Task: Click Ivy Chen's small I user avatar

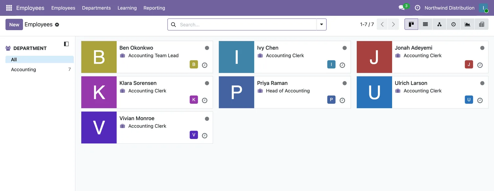Action: (x=332, y=64)
